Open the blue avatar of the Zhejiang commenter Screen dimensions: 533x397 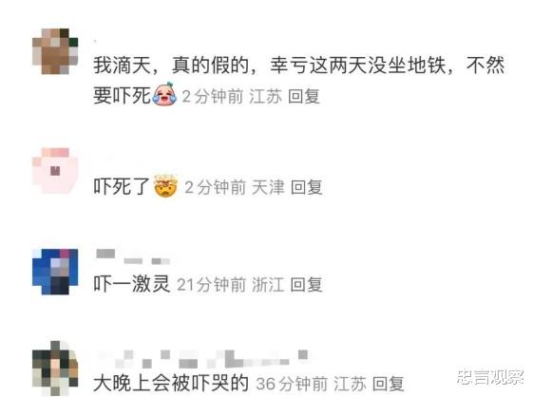point(55,272)
